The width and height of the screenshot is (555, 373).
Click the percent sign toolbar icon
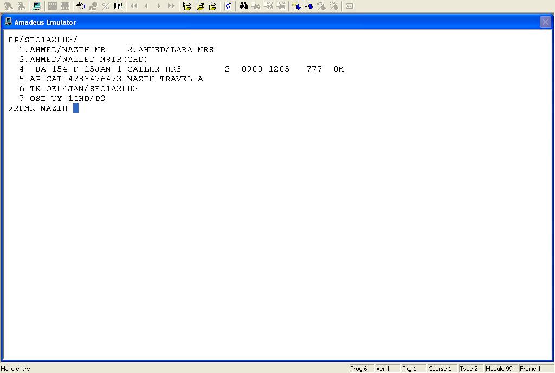(x=106, y=6)
